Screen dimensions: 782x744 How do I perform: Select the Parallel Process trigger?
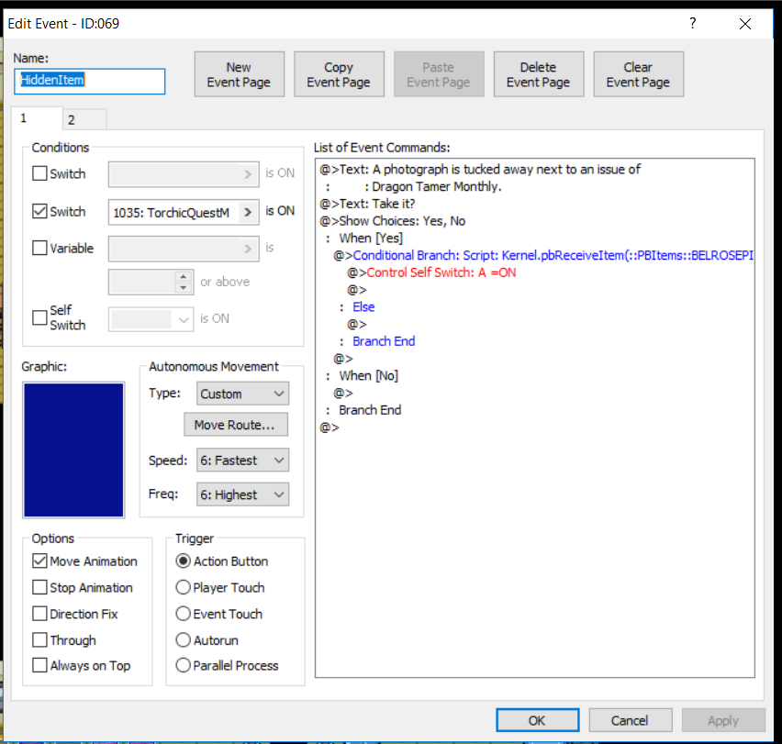coord(184,666)
